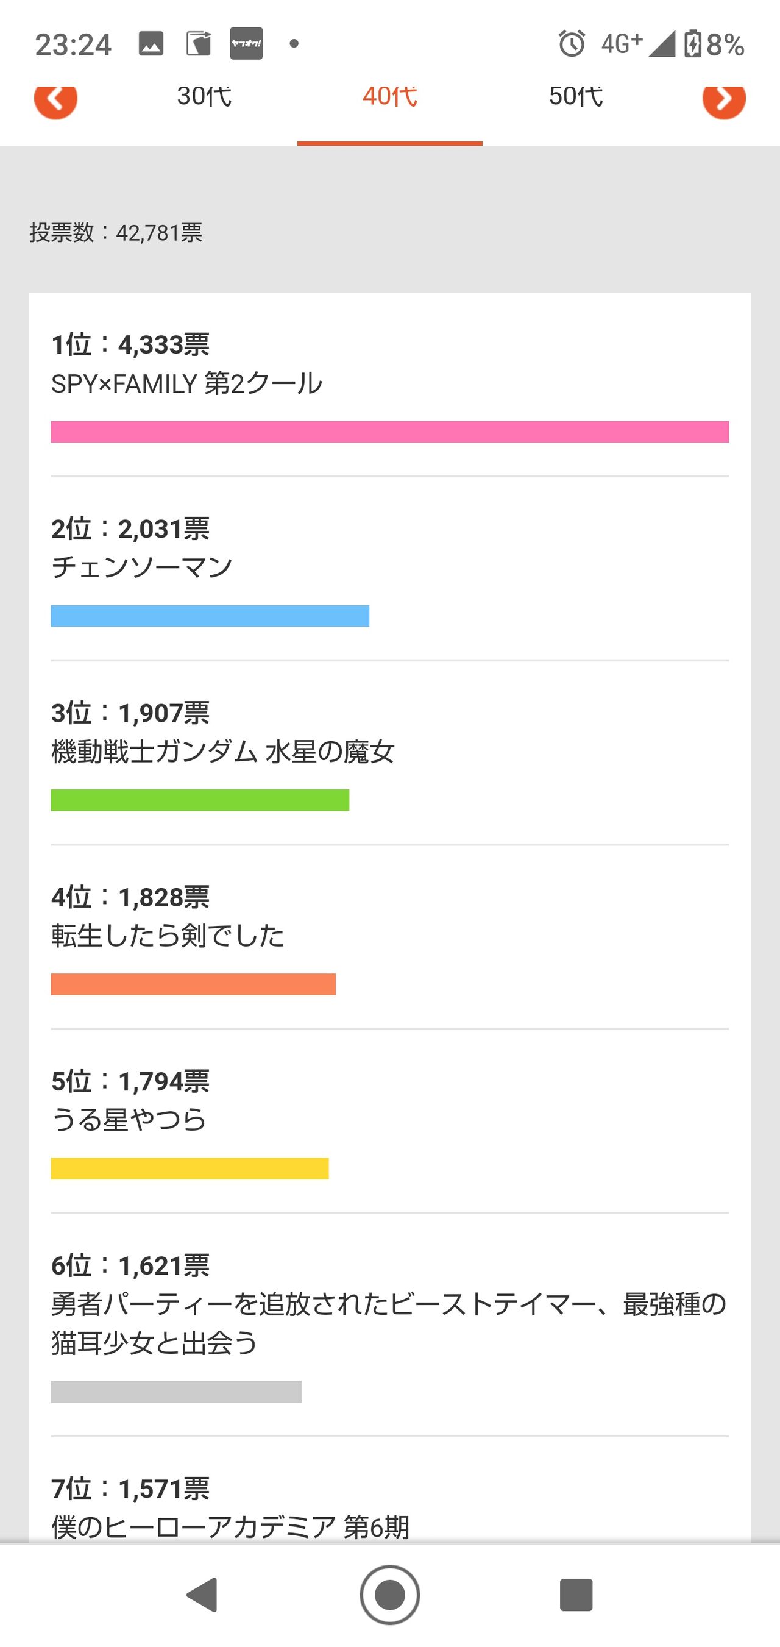Switch to the 30代 tab

(204, 96)
